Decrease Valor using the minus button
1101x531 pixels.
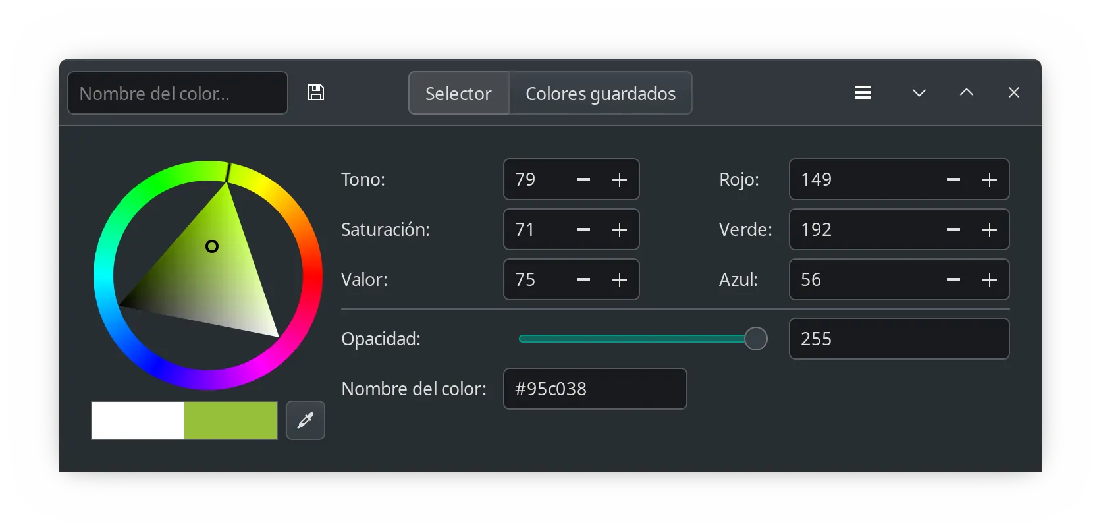(x=583, y=280)
